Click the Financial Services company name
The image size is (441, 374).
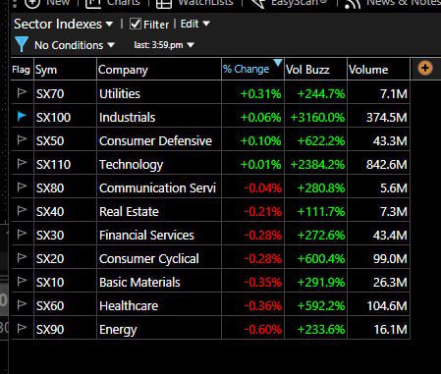click(146, 236)
